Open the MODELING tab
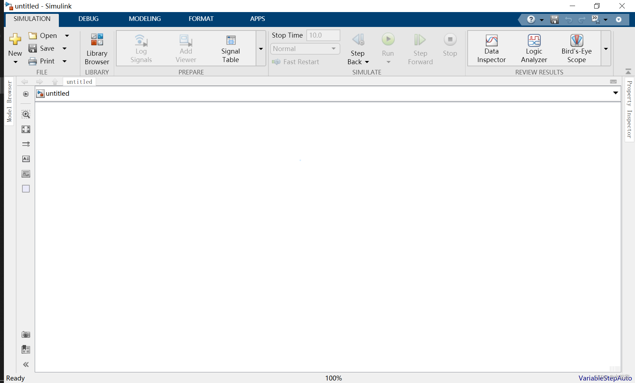This screenshot has width=635, height=383. [145, 19]
